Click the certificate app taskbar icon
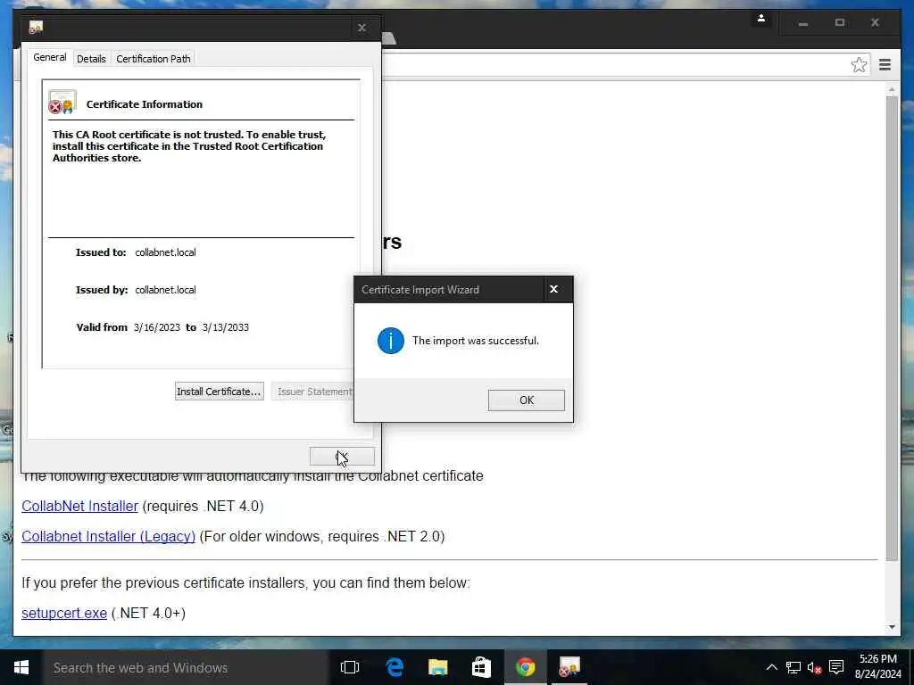Viewport: 914px width, 685px height. (569, 667)
